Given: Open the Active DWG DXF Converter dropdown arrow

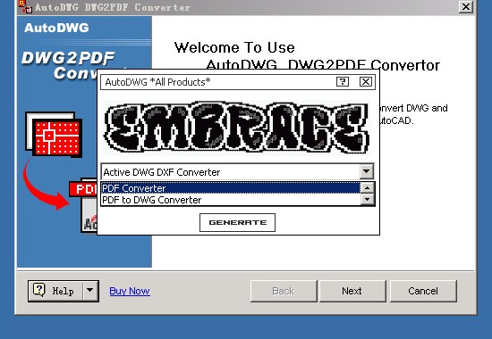Looking at the screenshot, I should click(366, 171).
